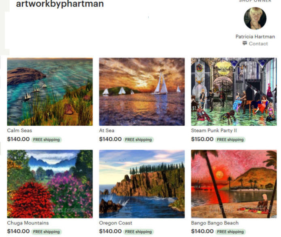
Task: Open Patricia Hartman's profile avatar
Action: coord(255,18)
